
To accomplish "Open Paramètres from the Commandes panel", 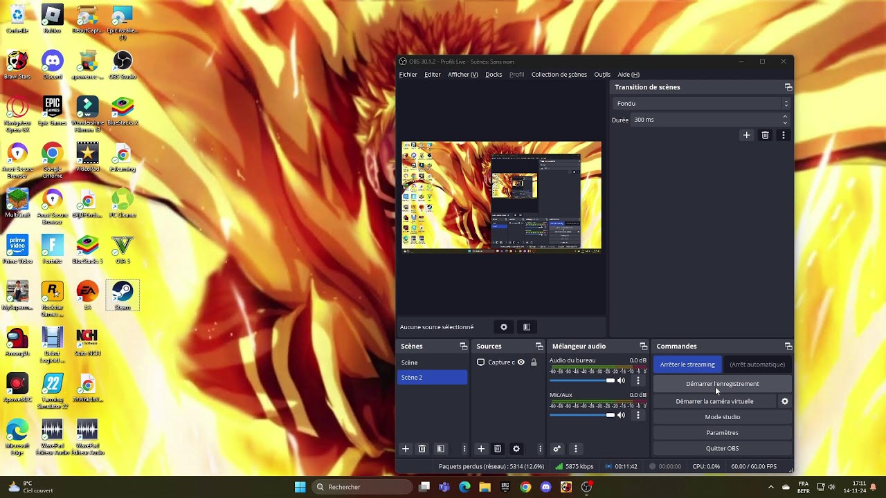I will tap(722, 433).
